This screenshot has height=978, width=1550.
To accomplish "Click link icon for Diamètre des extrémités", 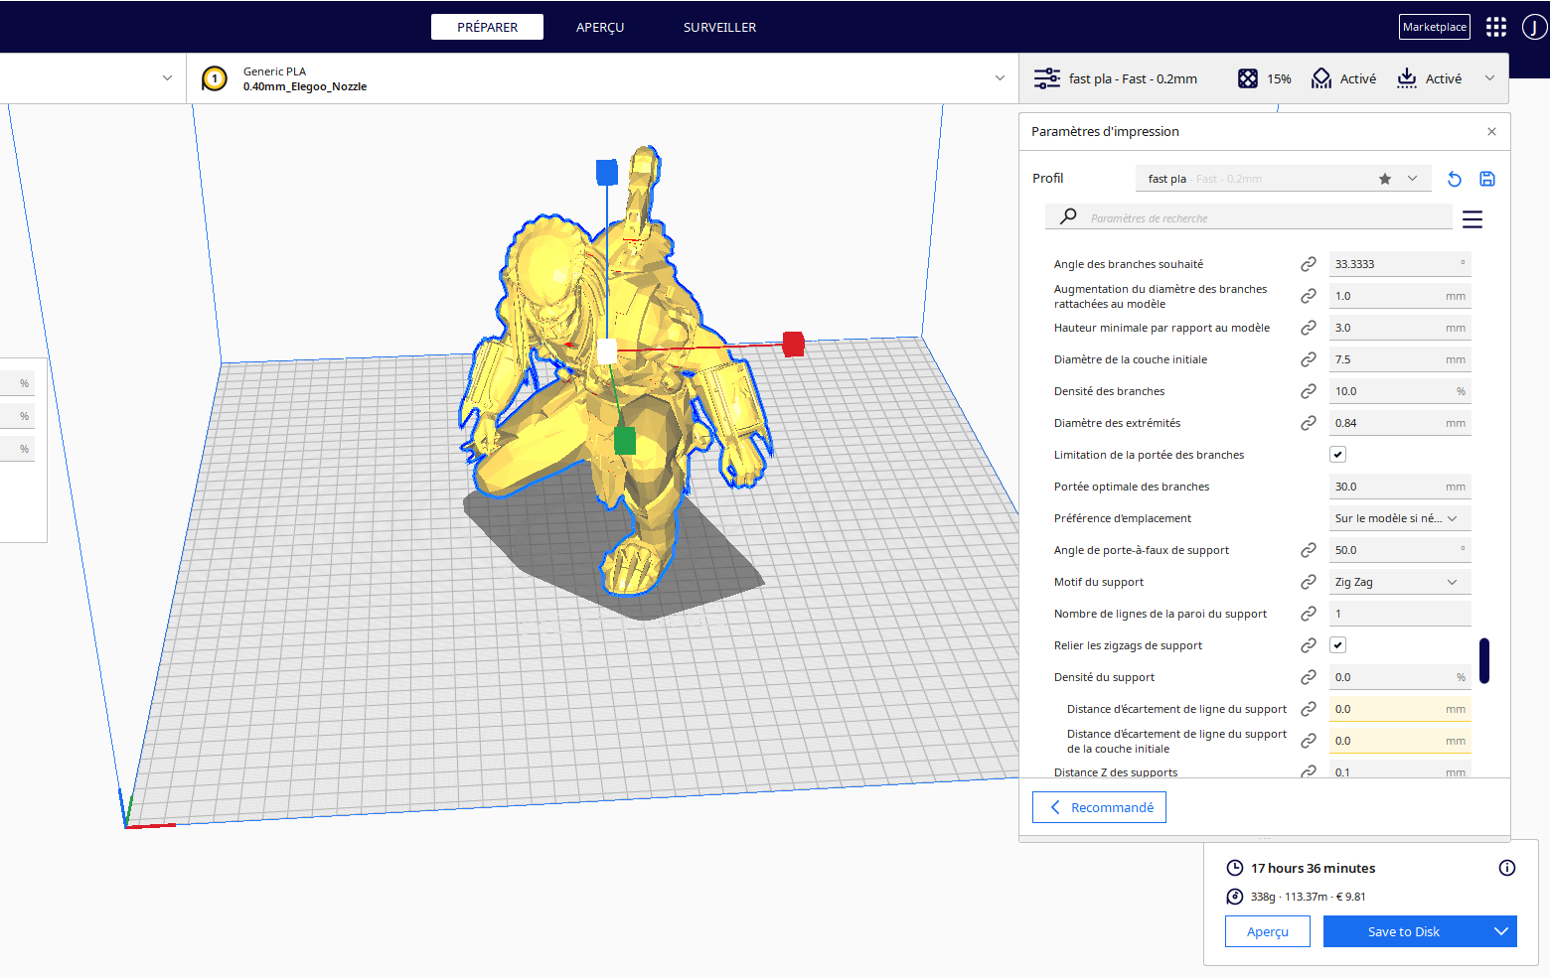I will tap(1309, 423).
